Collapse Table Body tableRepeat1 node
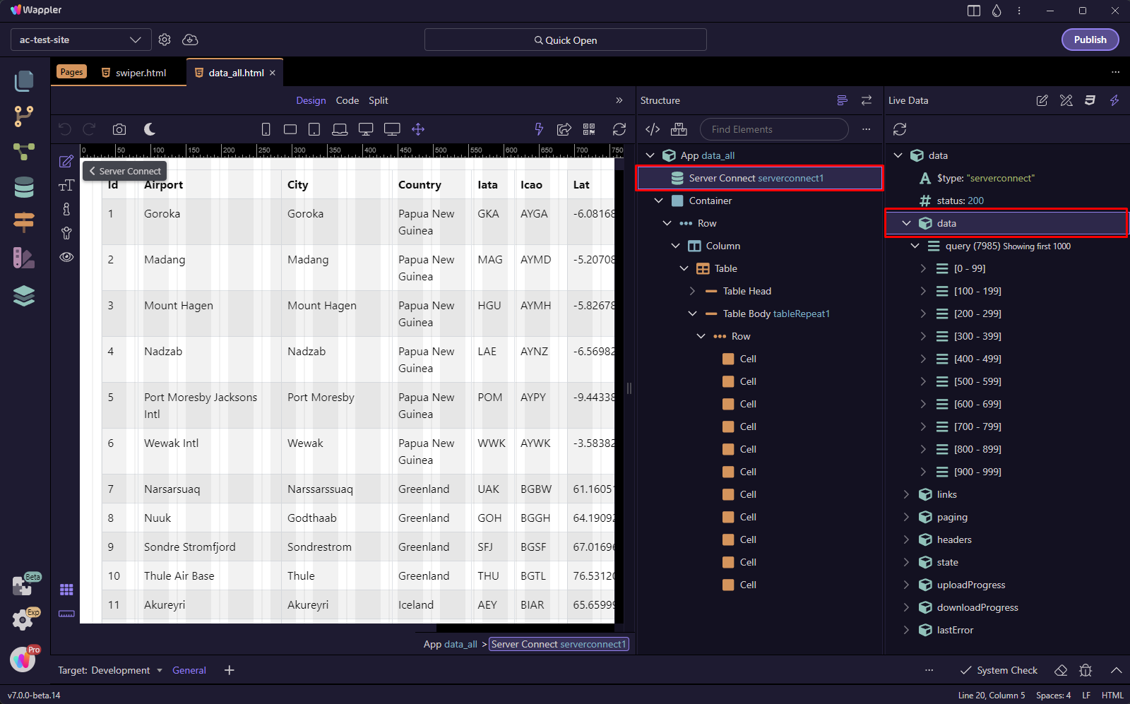 (x=693, y=314)
